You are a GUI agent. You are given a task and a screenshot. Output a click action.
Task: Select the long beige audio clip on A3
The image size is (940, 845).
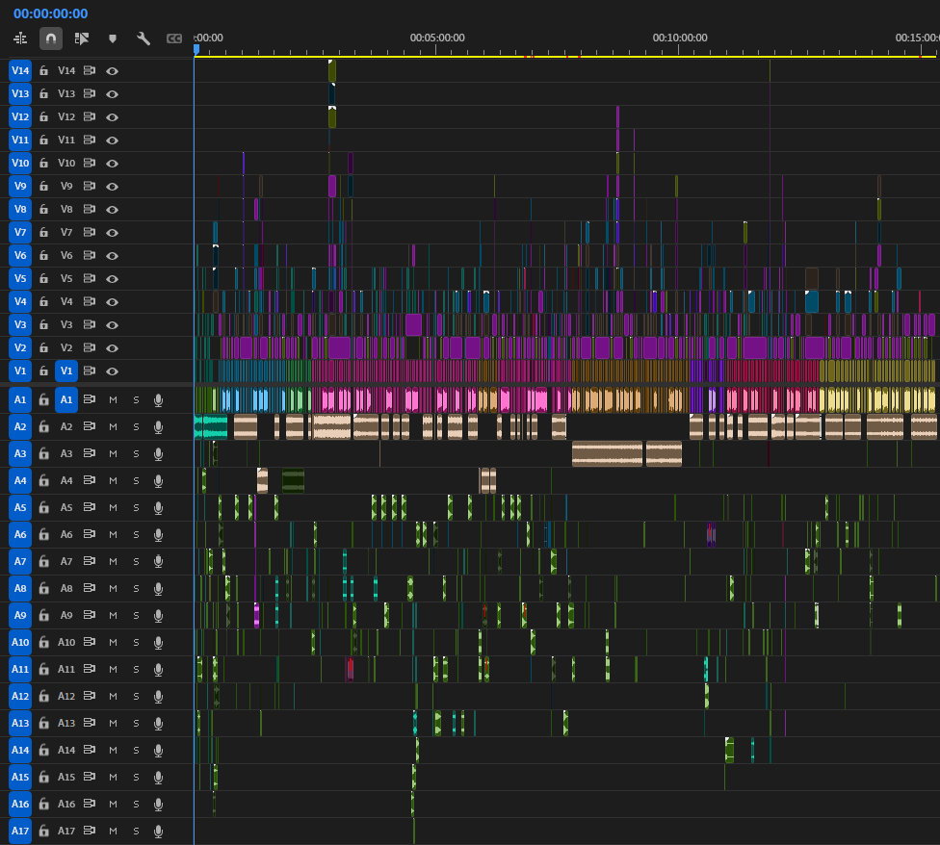coord(607,453)
